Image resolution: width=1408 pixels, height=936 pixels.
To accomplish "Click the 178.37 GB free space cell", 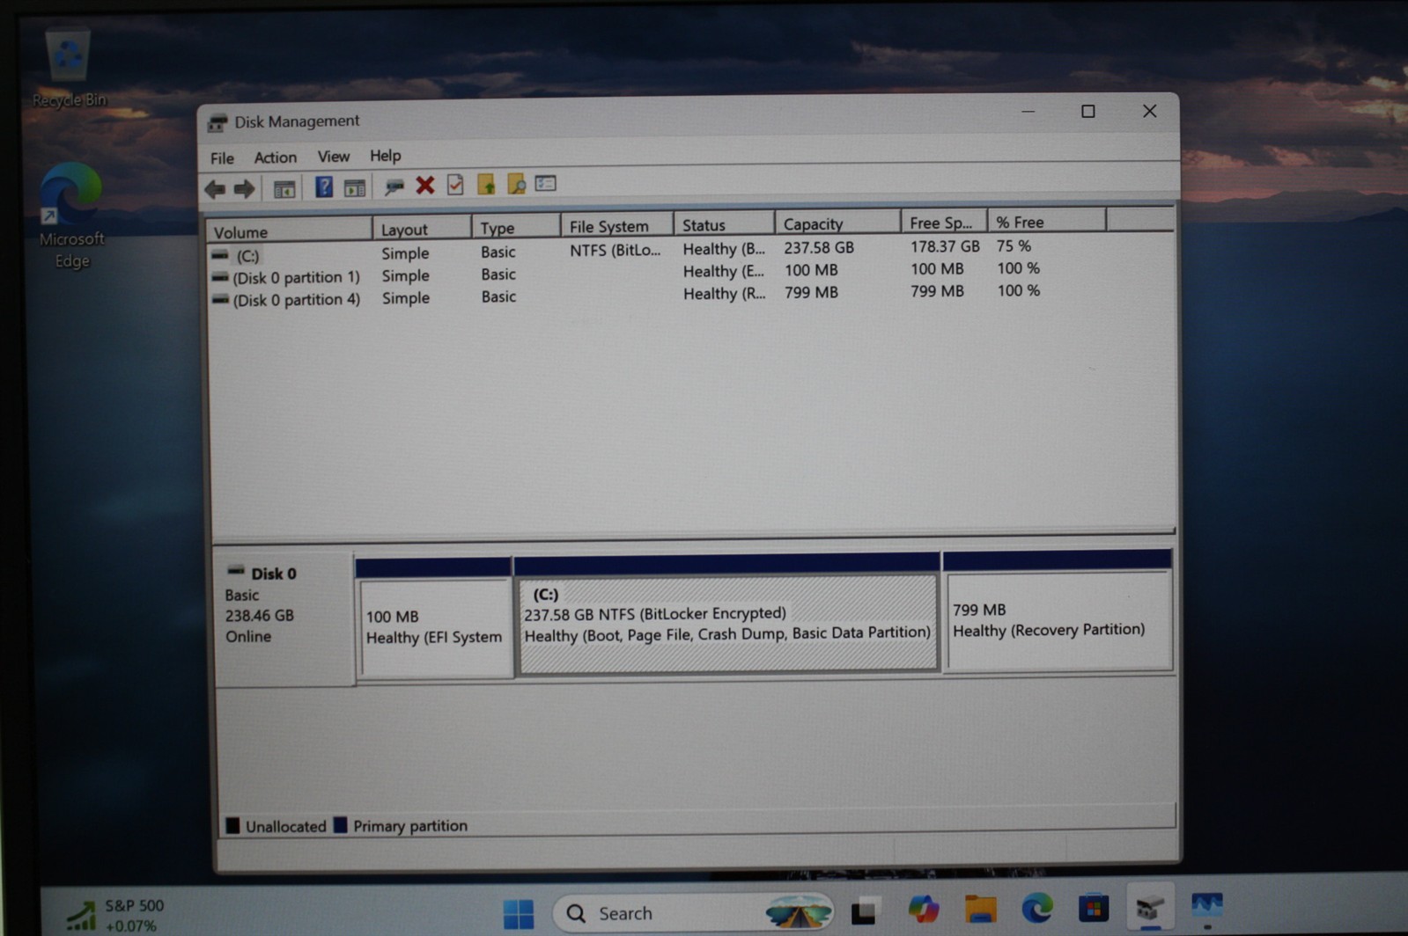I will pyautogui.click(x=945, y=246).
